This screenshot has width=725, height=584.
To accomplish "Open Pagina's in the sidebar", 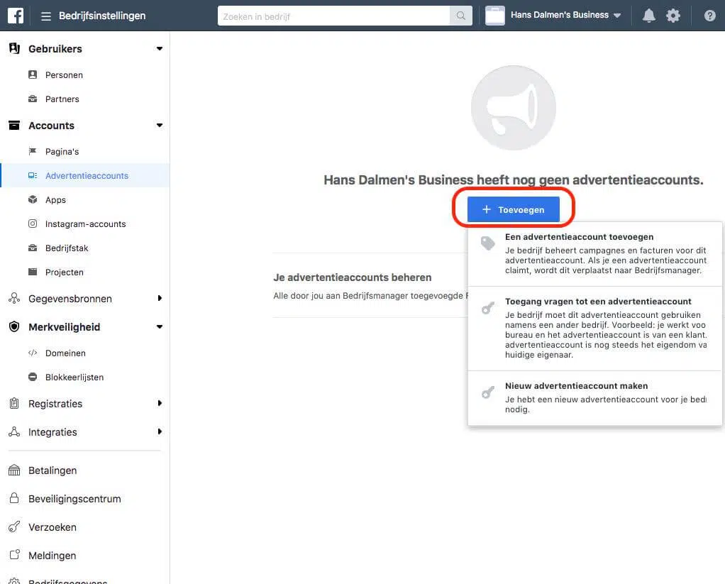I will click(x=62, y=152).
